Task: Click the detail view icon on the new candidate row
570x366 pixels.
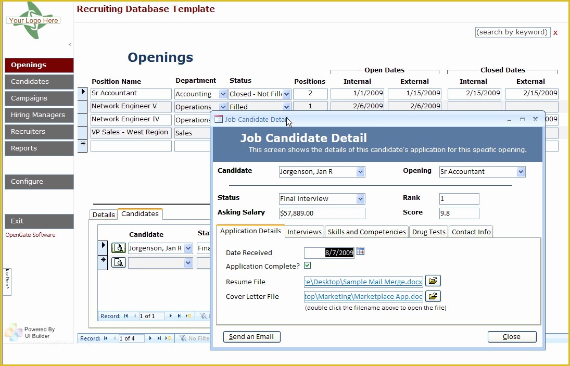Action: 119,262
